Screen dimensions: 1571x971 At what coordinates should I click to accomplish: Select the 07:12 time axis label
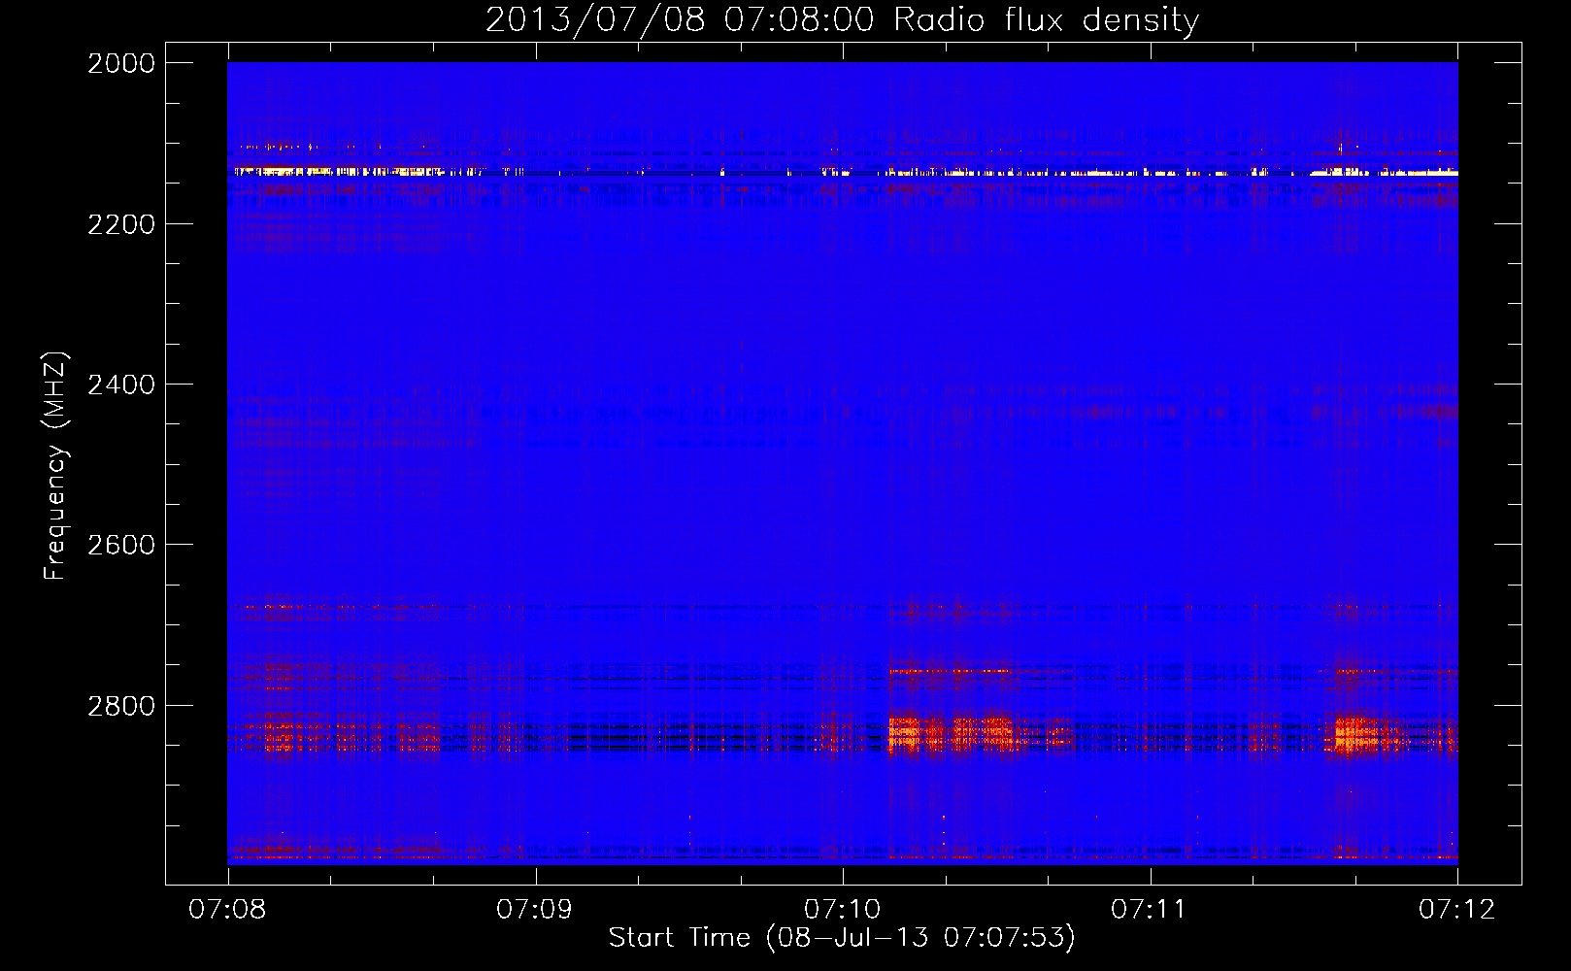pos(1457,909)
